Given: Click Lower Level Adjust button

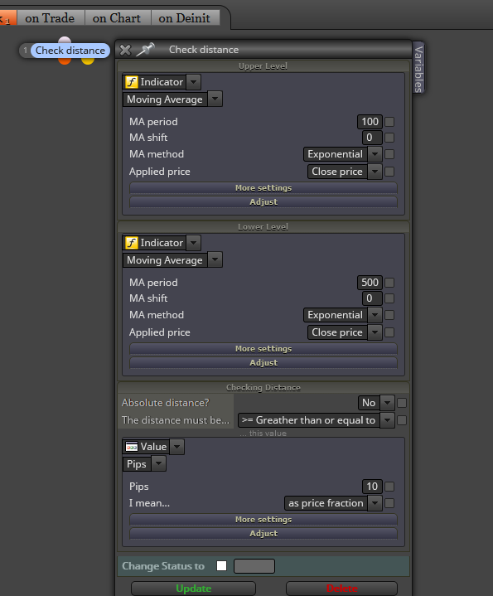Looking at the screenshot, I should 263,362.
